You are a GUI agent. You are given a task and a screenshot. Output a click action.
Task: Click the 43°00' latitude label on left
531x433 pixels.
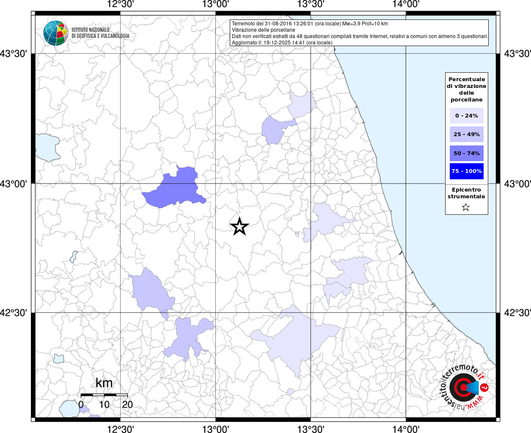point(15,184)
